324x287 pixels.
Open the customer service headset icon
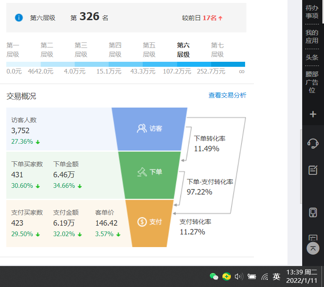point(313,143)
